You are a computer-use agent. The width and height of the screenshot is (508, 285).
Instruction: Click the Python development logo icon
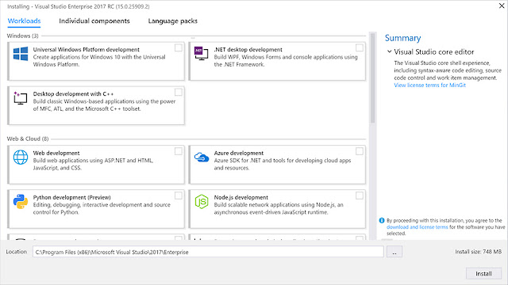pyautogui.click(x=21, y=202)
